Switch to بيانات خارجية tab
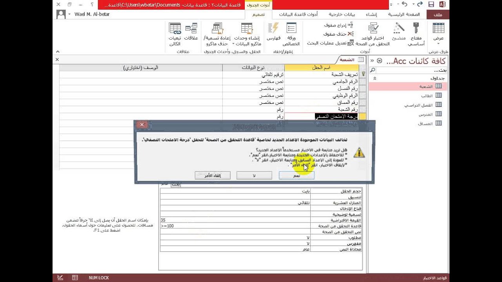Image resolution: width=502 pixels, height=282 pixels. click(342, 14)
